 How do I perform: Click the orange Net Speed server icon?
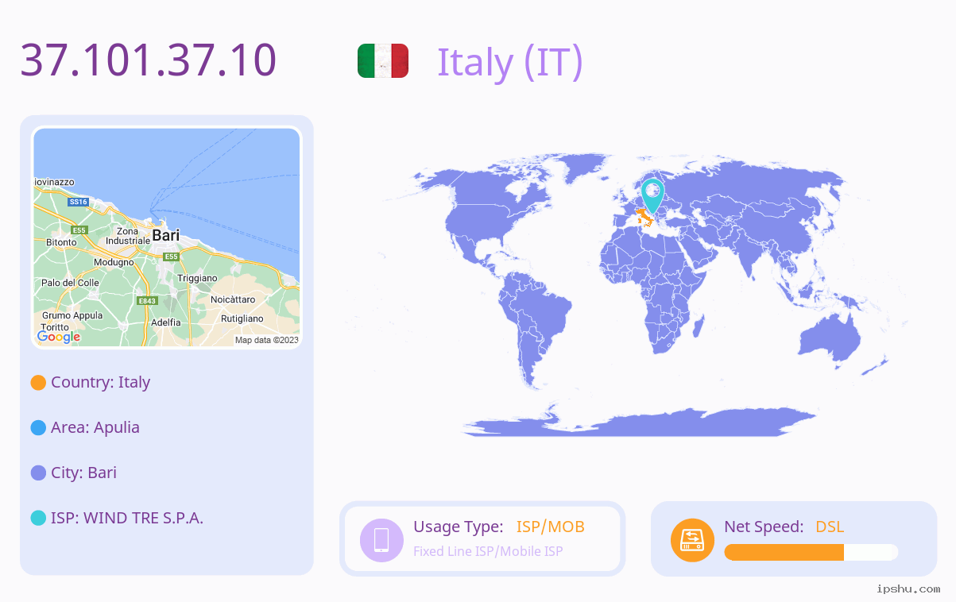coord(692,540)
